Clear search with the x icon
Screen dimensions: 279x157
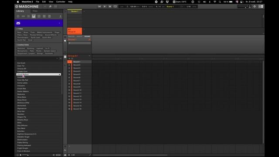point(57,58)
